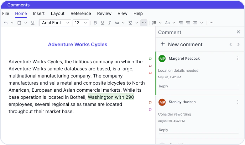Image resolution: width=245 pixels, height=145 pixels.
Task: Click red comment marker beside 'multinational manufacturing' line
Action: coord(150,73)
